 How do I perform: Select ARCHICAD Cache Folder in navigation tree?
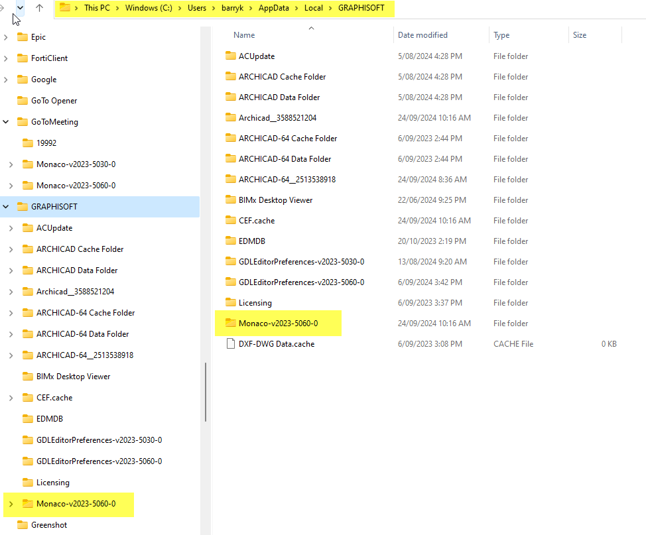pos(80,249)
